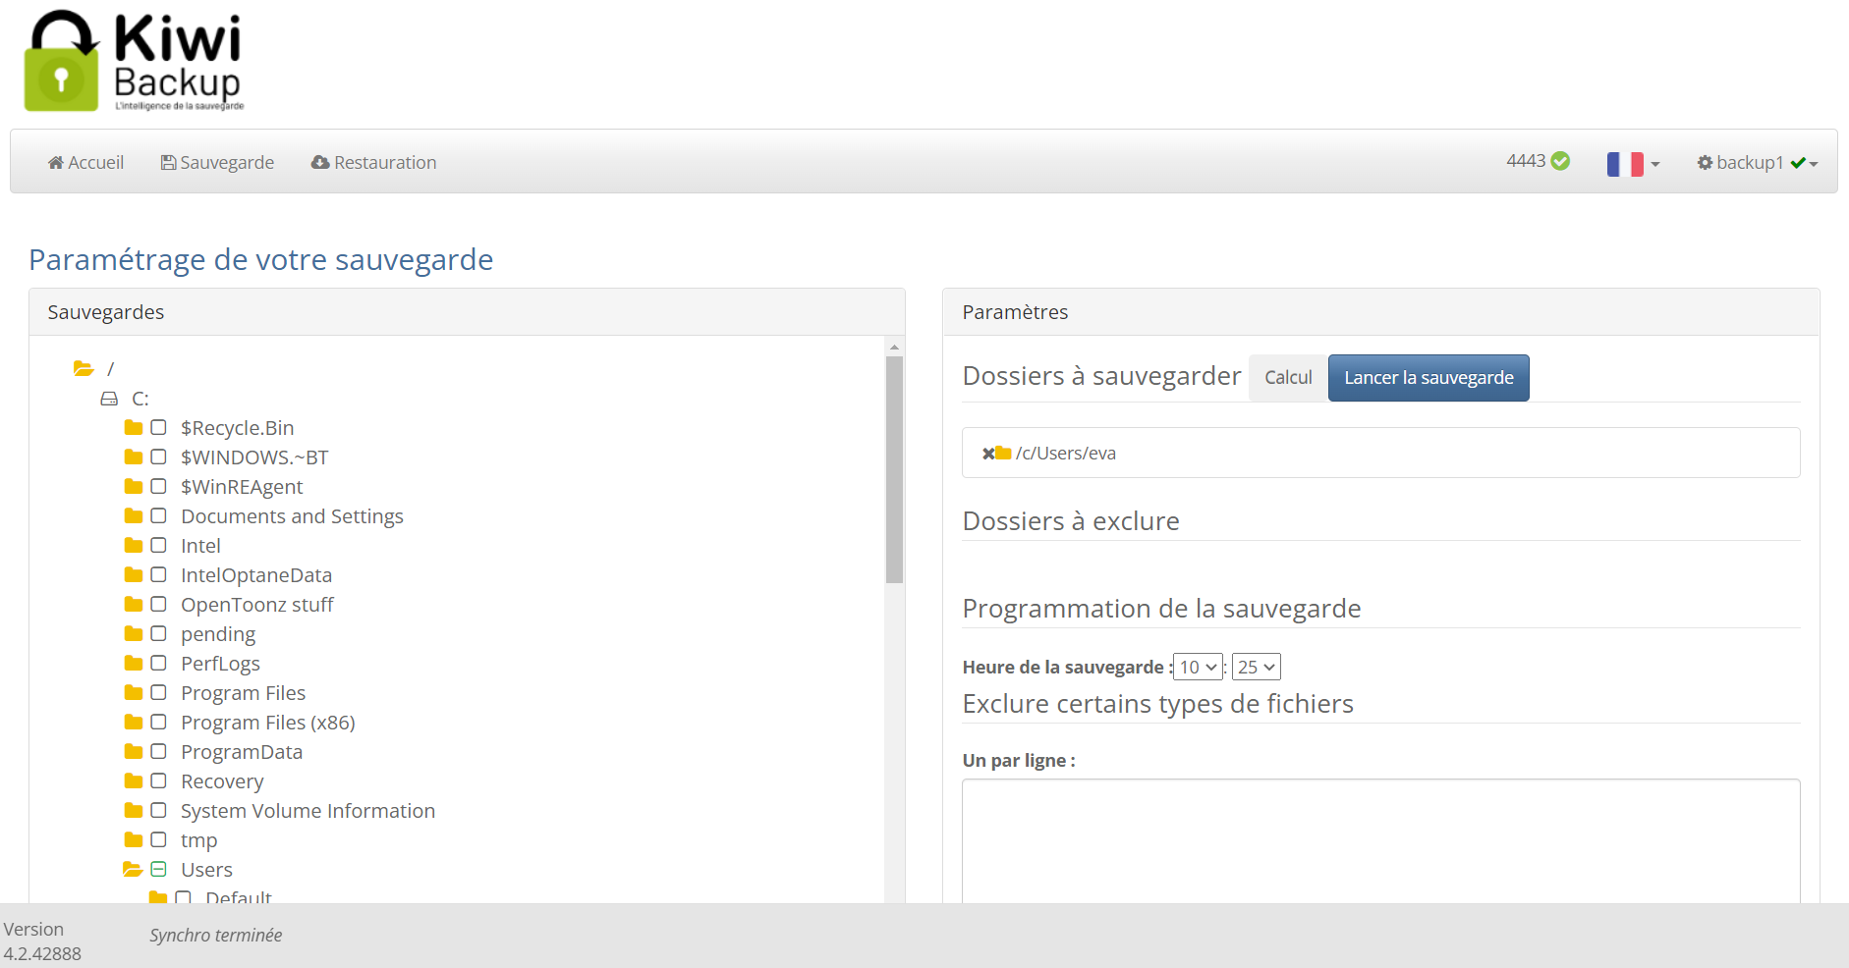Click the folder icon of Documents and Settings
The image size is (1849, 968).
point(134,516)
